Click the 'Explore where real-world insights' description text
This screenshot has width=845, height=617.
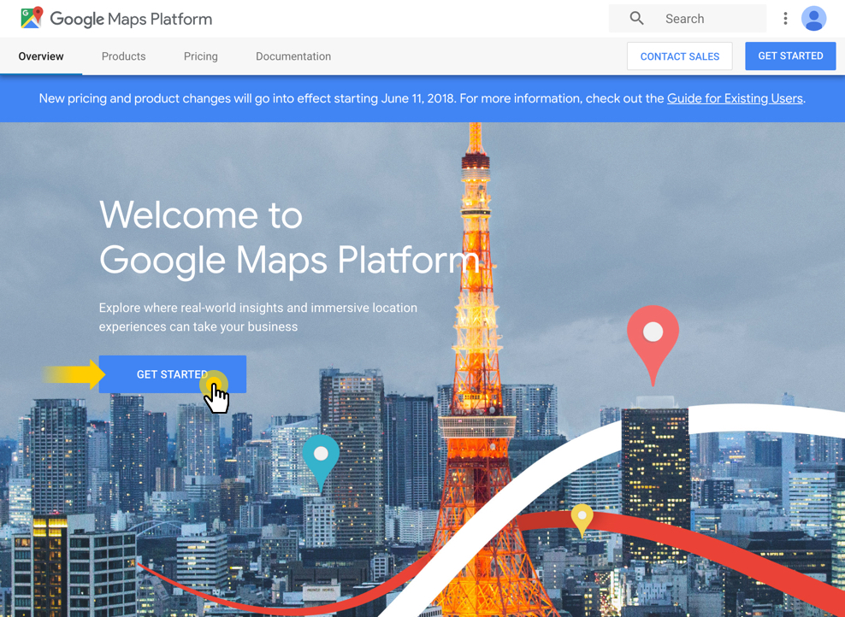[x=258, y=317]
